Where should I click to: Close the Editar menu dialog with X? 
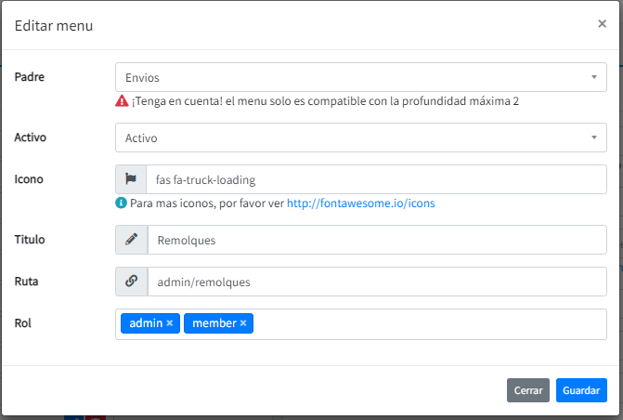click(602, 24)
